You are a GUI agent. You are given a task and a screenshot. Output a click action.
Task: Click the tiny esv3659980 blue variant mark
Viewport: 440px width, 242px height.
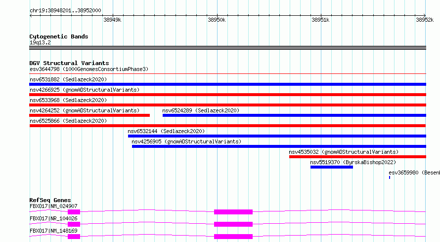click(390, 177)
